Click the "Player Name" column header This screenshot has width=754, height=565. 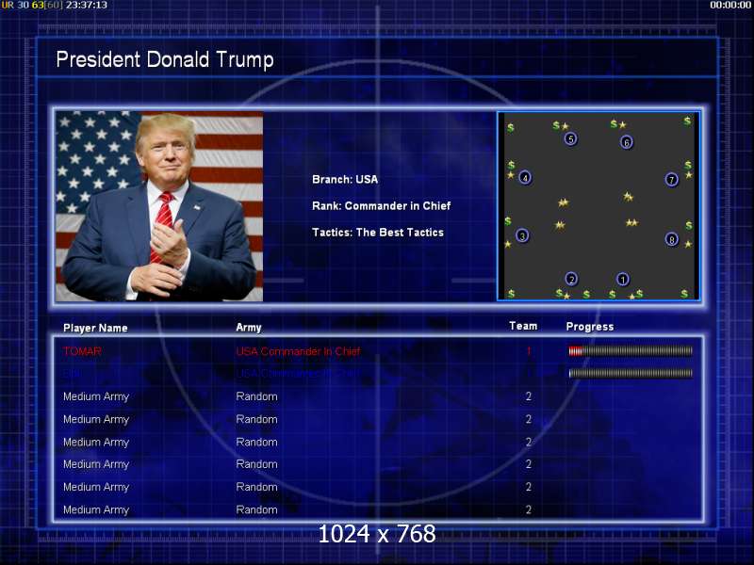[x=95, y=328]
